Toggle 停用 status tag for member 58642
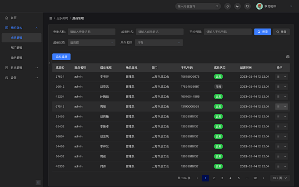Screen dimensions: 299x187 tap(219, 86)
